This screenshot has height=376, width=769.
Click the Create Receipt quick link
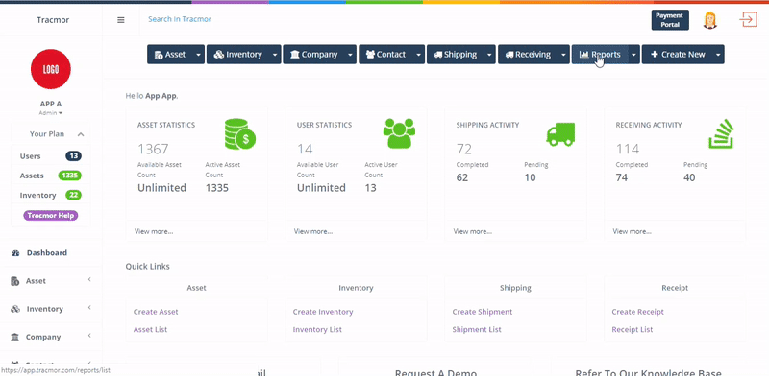coord(638,312)
